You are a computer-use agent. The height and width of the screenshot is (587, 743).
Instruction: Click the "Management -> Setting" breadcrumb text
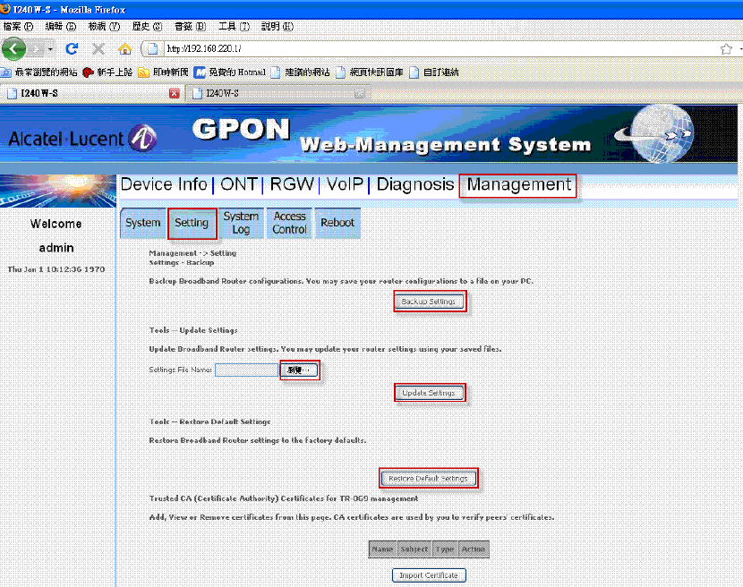[x=192, y=253]
